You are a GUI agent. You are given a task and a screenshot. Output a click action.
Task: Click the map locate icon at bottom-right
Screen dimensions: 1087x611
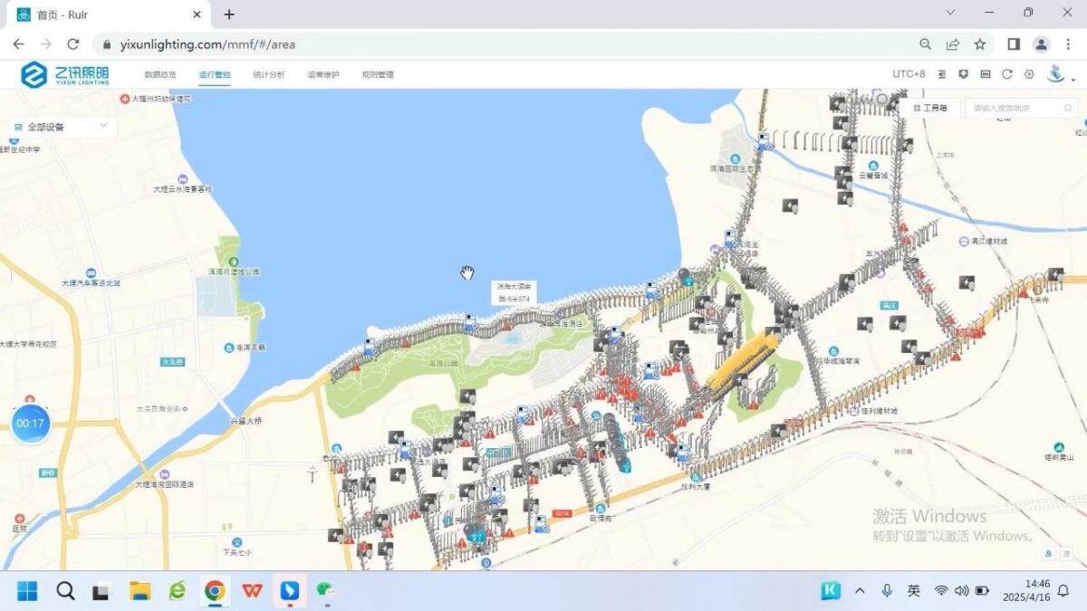click(x=1048, y=553)
